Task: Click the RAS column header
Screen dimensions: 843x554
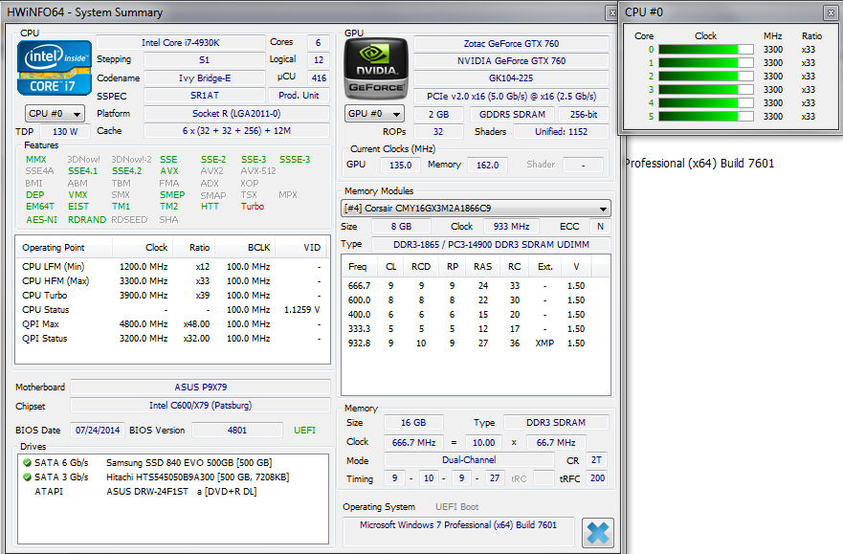Action: (x=482, y=267)
